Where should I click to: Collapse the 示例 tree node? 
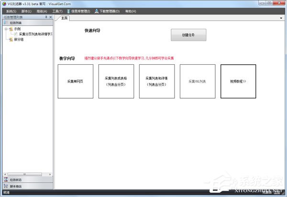[x=5, y=29]
